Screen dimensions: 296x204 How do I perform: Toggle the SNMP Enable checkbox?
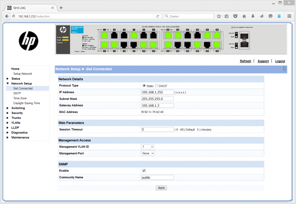coord(144,171)
